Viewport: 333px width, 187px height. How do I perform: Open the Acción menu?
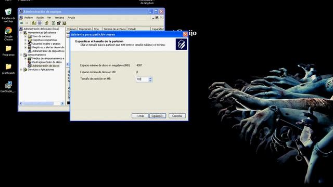click(x=40, y=18)
